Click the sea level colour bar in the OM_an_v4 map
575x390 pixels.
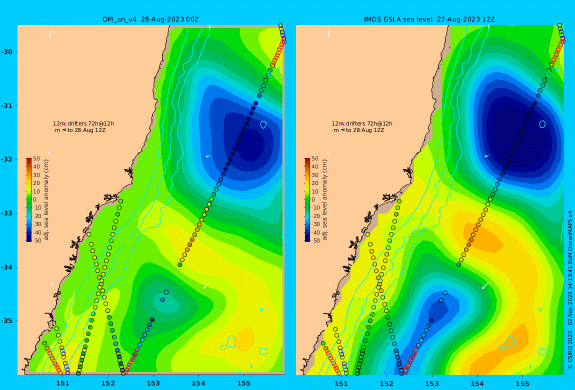(x=28, y=200)
